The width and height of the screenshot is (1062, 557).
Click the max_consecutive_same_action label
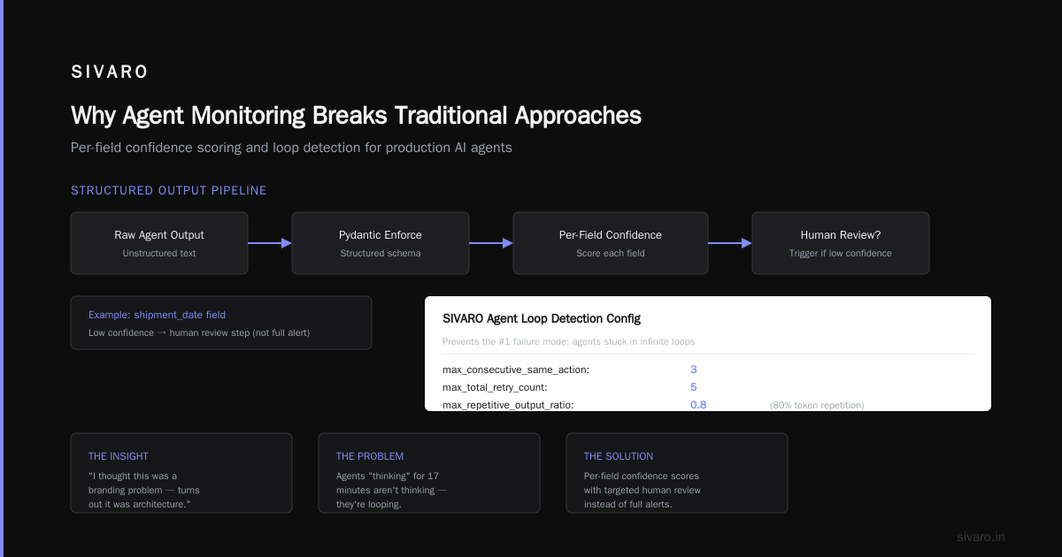coord(516,370)
